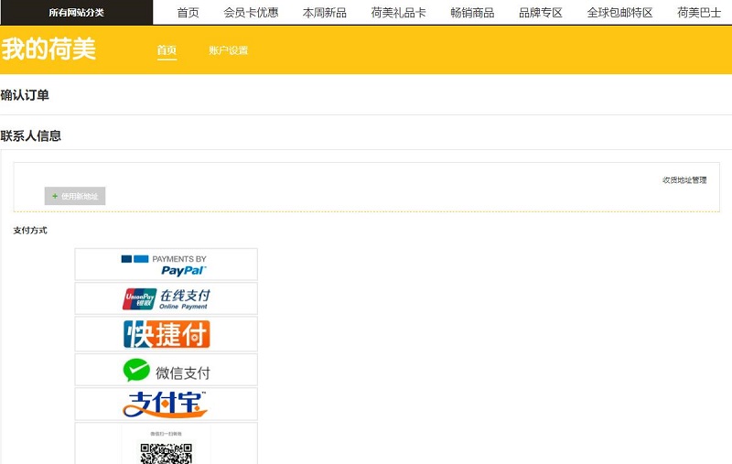This screenshot has height=464, width=732.
Task: Open 荷美巴士 navigation item
Action: tap(699, 13)
